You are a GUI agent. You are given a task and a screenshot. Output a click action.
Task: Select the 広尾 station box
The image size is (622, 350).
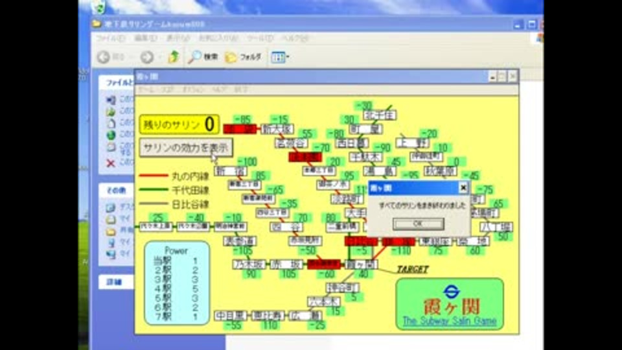coord(305,316)
